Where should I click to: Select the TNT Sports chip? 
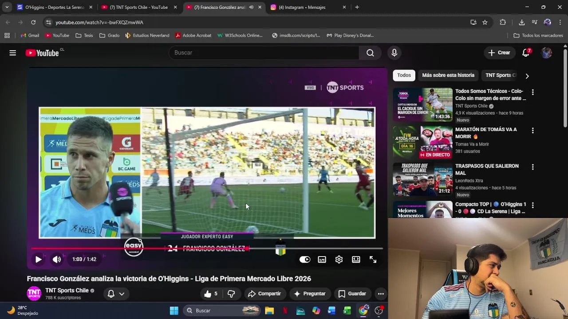(501, 75)
